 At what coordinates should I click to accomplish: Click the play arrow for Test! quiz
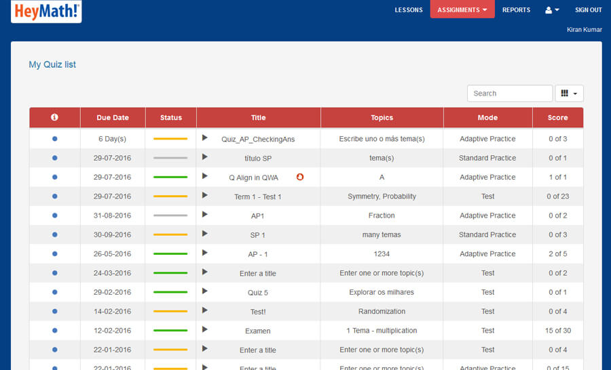pyautogui.click(x=205, y=311)
